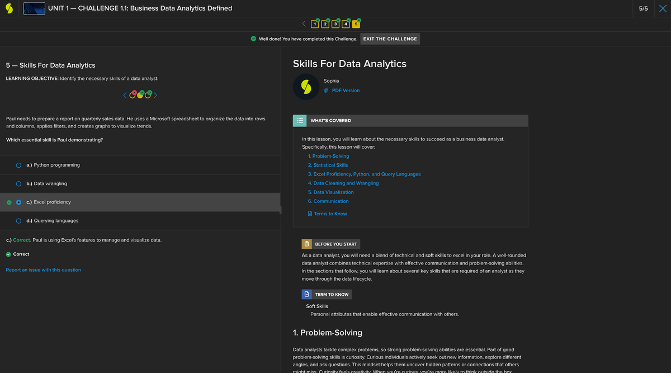
Task: Click green check icon beside 'Correct' status
Action: tap(8, 254)
